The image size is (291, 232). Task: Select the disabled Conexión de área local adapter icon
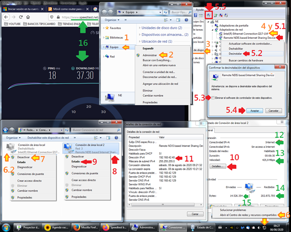coord(10,148)
